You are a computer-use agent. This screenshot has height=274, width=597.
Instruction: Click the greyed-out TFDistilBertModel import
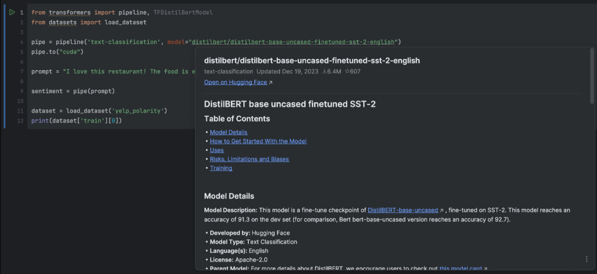(x=183, y=12)
